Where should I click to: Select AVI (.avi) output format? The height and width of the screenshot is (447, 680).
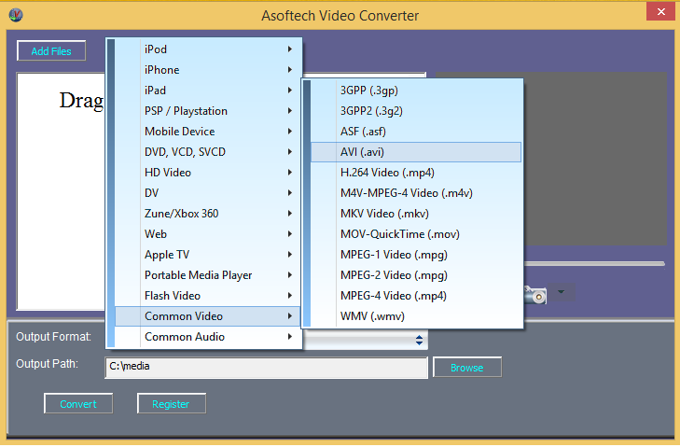point(416,152)
